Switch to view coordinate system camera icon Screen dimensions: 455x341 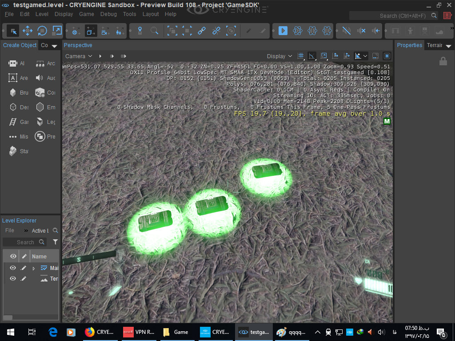(105, 31)
